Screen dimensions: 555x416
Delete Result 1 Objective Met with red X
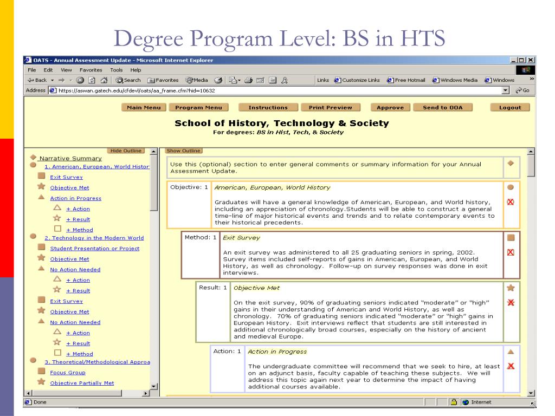511,302
